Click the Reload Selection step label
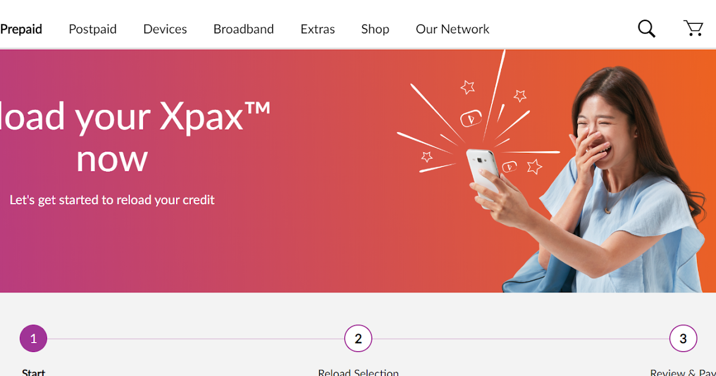This screenshot has height=376, width=716. pos(358,372)
